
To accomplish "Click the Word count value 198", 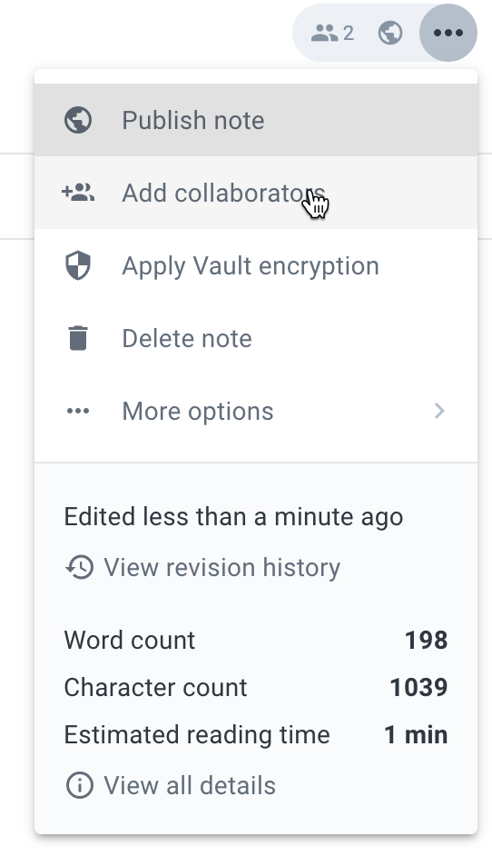I will 426,640.
